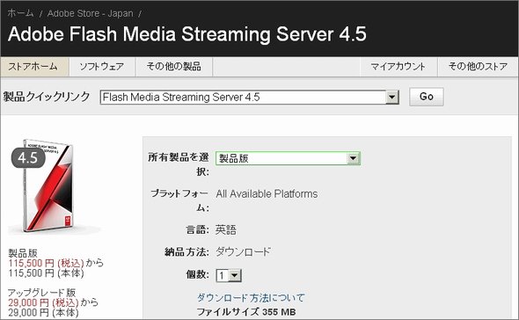
Task: Click the Flash Media Streaming Server 4.5 combo field
Action: [x=249, y=98]
